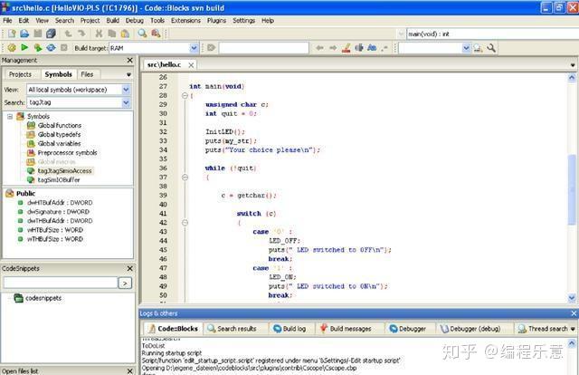
Task: Click the Open file toolbar icon
Action: click(x=24, y=34)
